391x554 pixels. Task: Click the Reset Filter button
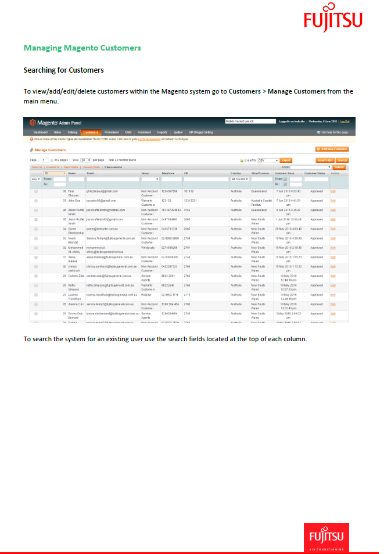325,160
